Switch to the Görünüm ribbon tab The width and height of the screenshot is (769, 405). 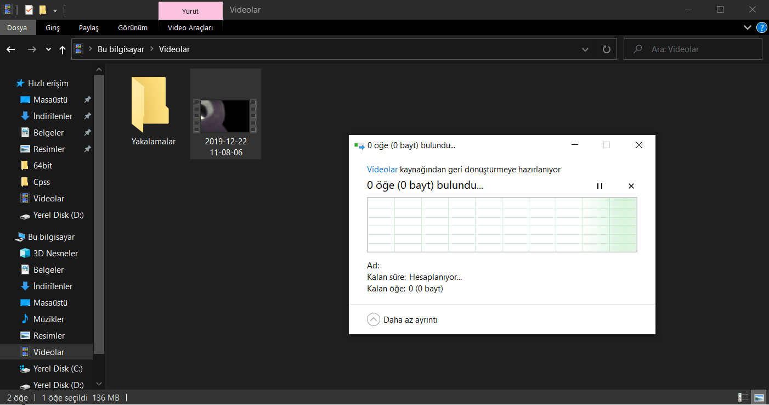coord(133,27)
